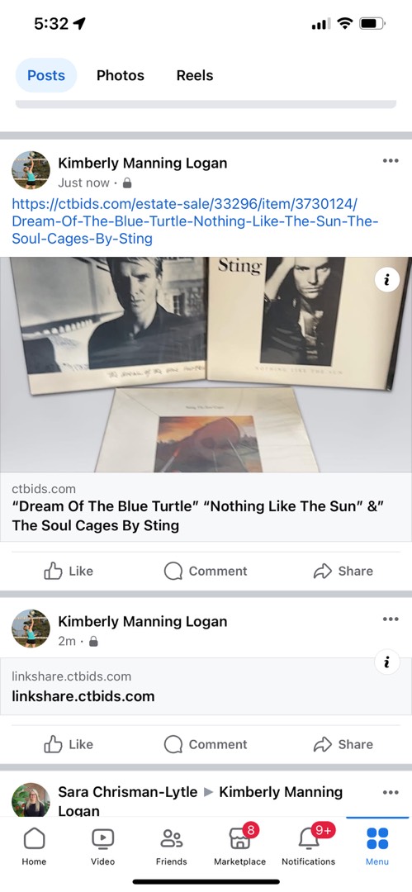
Task: Open the ctbids.com estate-sale URL link
Action: coord(195,221)
